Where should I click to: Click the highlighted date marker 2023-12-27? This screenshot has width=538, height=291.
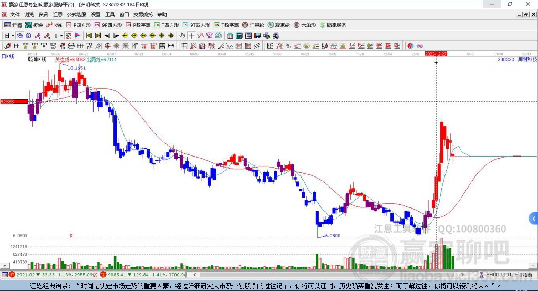click(x=436, y=54)
